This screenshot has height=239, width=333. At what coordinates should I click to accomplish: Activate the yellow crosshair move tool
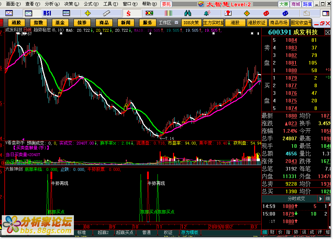pos(88,13)
